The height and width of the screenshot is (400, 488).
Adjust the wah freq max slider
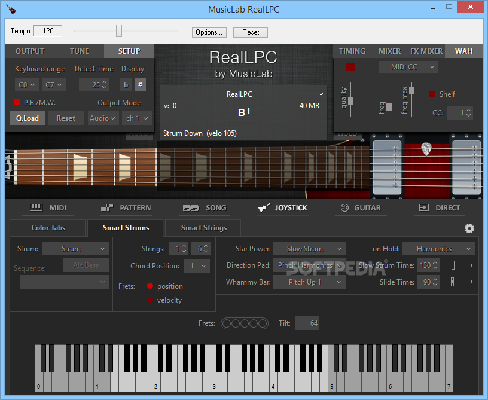pos(411,90)
